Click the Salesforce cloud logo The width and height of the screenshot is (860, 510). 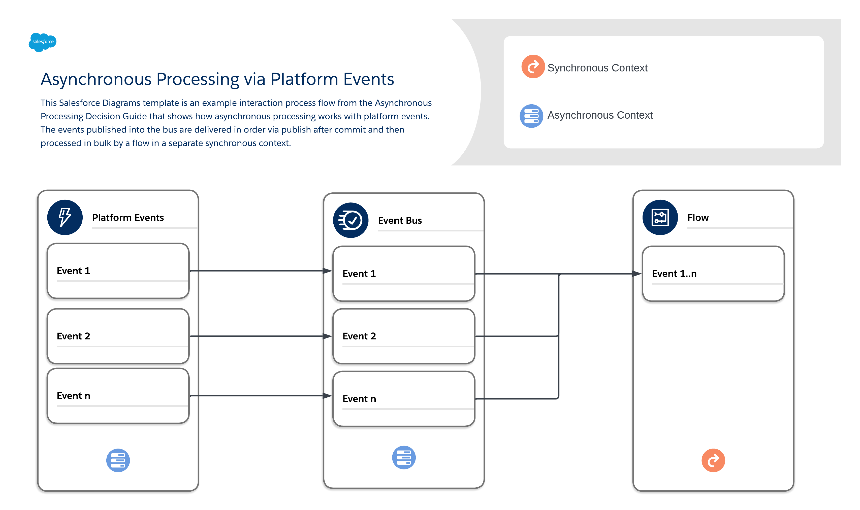point(42,42)
